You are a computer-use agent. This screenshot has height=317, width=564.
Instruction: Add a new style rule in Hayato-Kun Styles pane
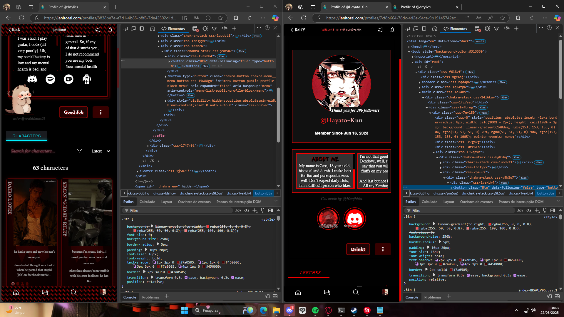(537, 210)
